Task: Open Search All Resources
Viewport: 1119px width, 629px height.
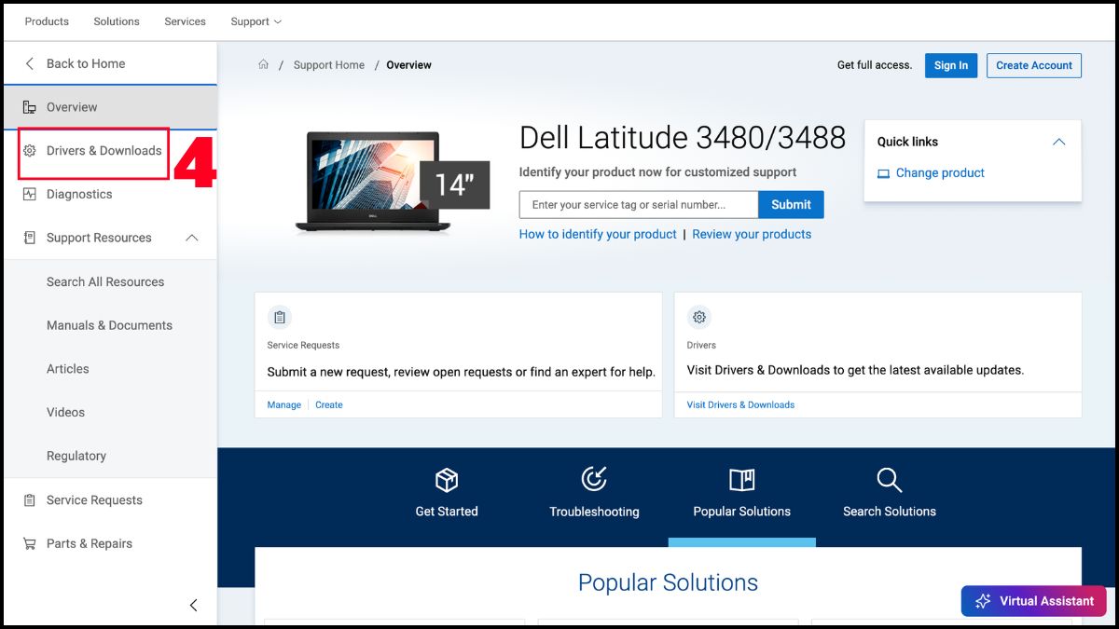Action: pos(105,281)
